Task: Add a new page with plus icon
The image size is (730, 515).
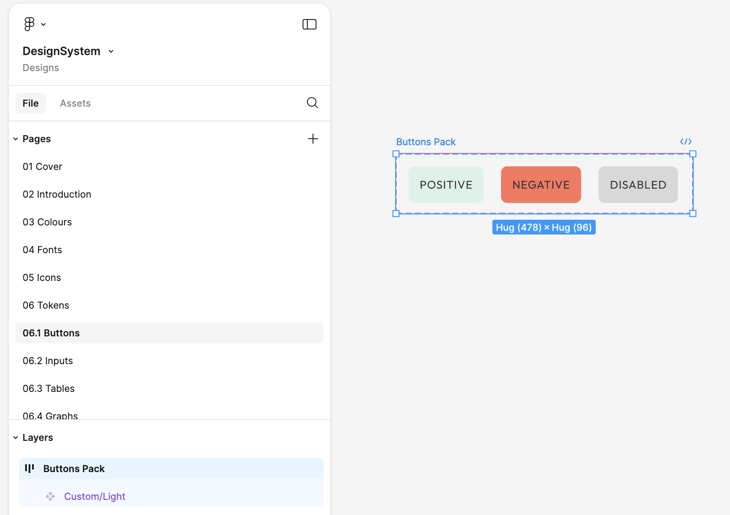Action: tap(313, 139)
